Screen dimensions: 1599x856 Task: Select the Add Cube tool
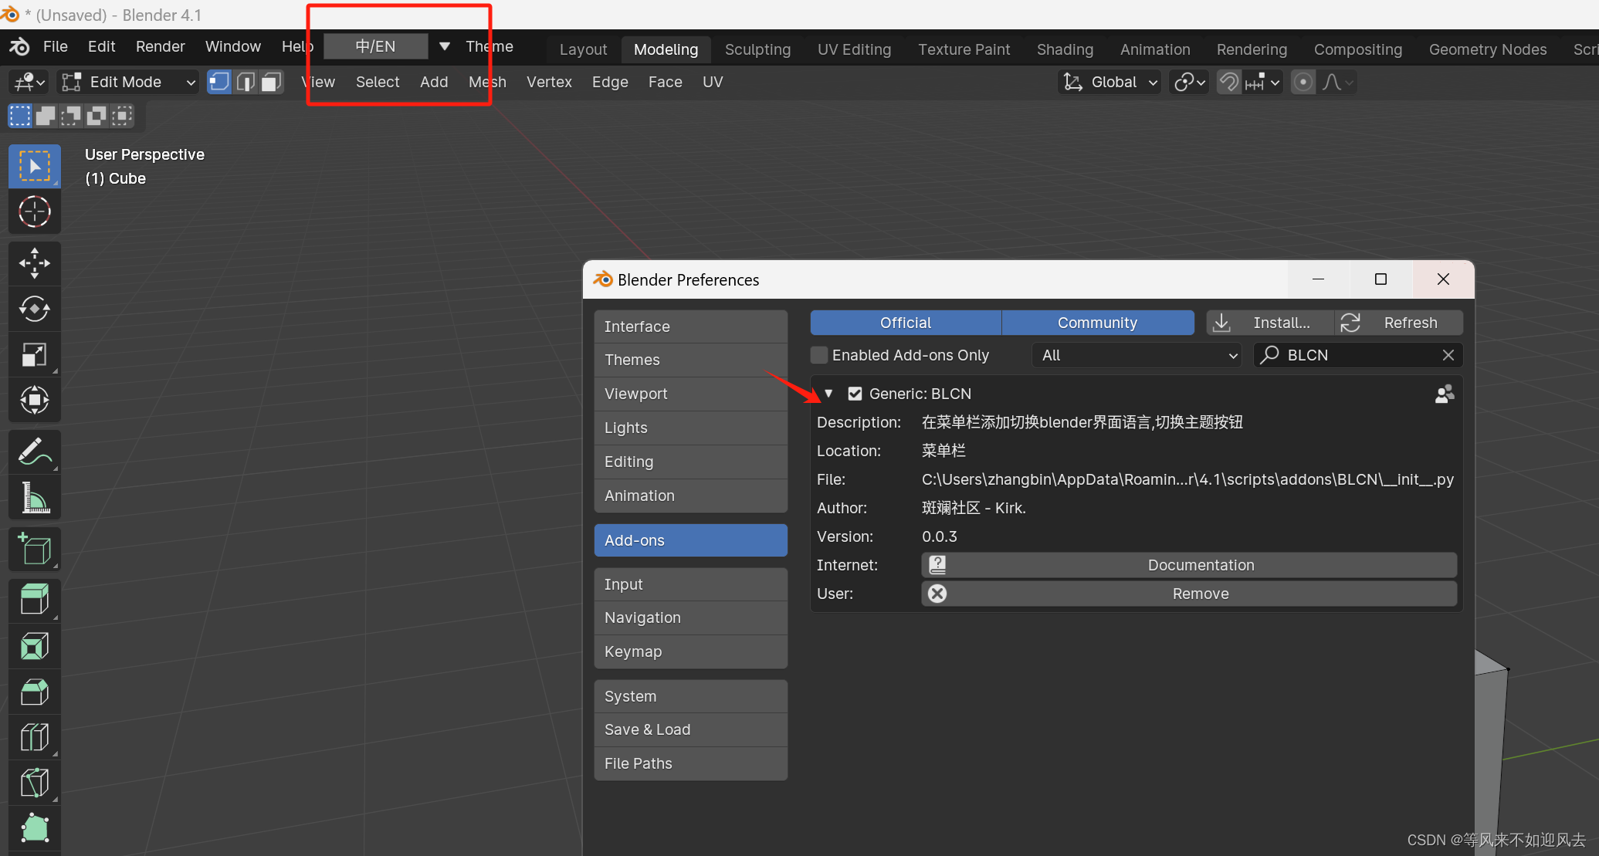tap(35, 549)
